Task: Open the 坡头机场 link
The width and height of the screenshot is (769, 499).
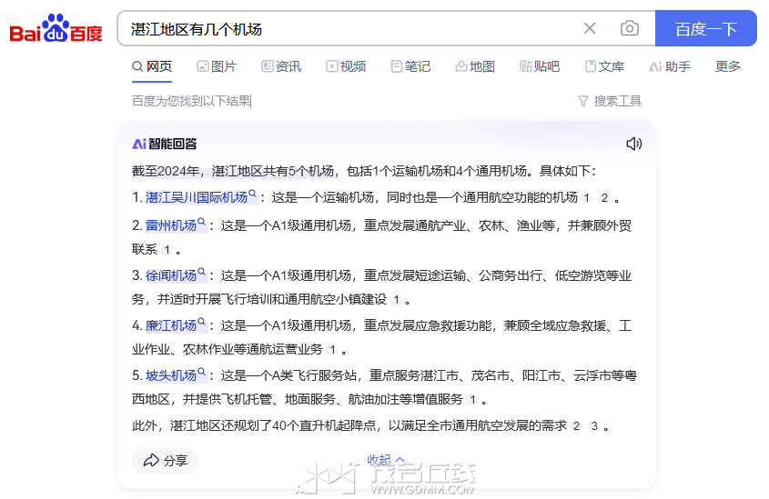Action: coord(171,375)
